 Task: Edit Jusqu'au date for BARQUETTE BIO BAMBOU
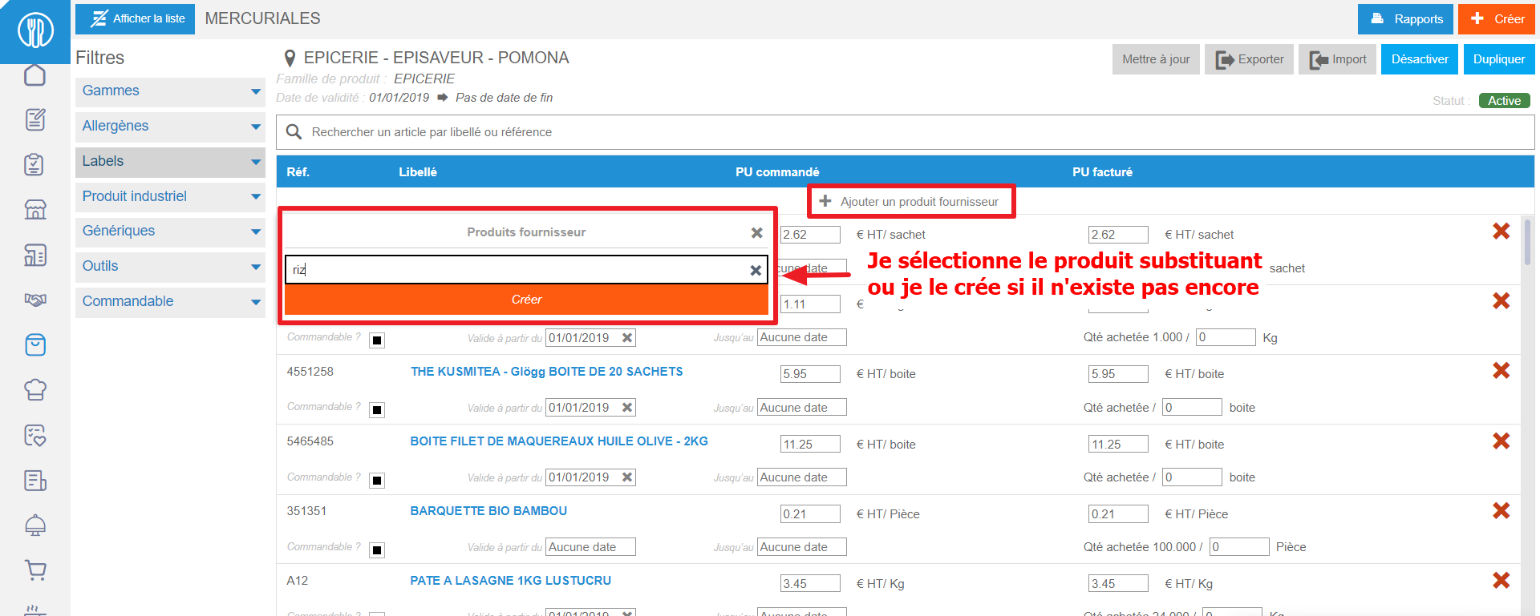click(x=801, y=547)
